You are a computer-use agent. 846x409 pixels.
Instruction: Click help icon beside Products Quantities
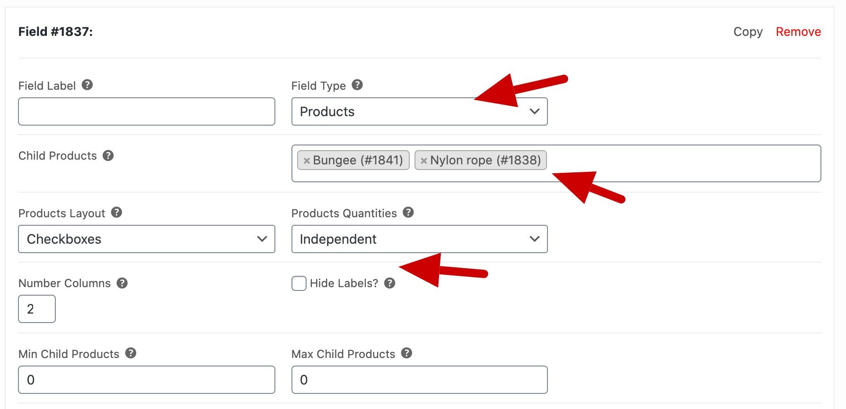tap(408, 213)
